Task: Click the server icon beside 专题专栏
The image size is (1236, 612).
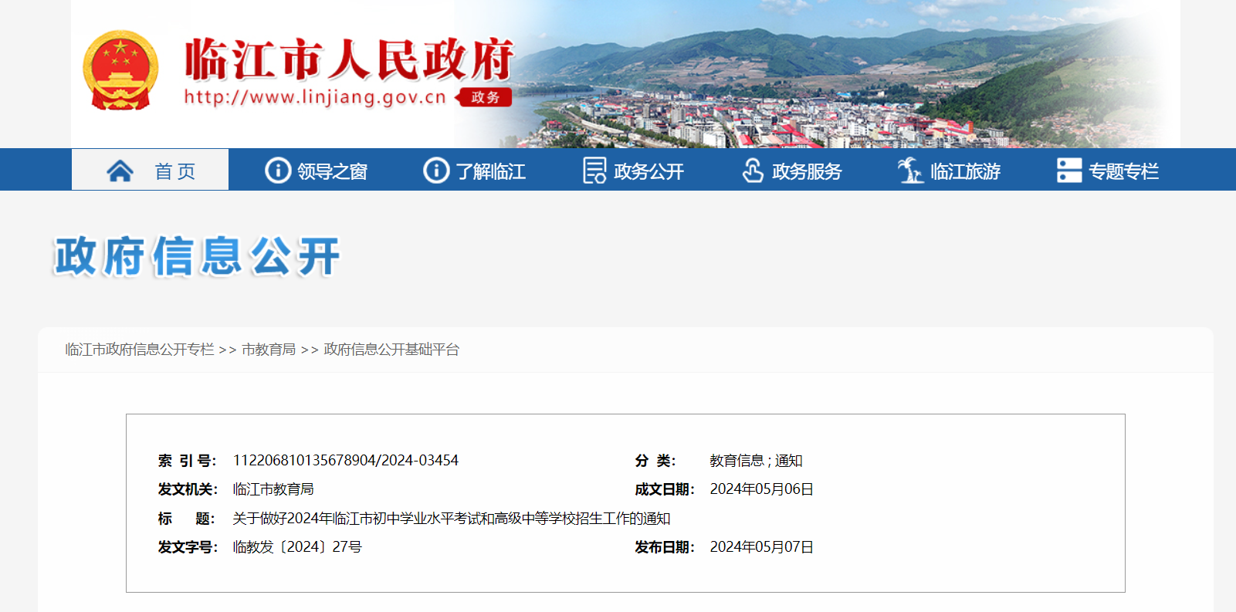Action: coord(1068,171)
